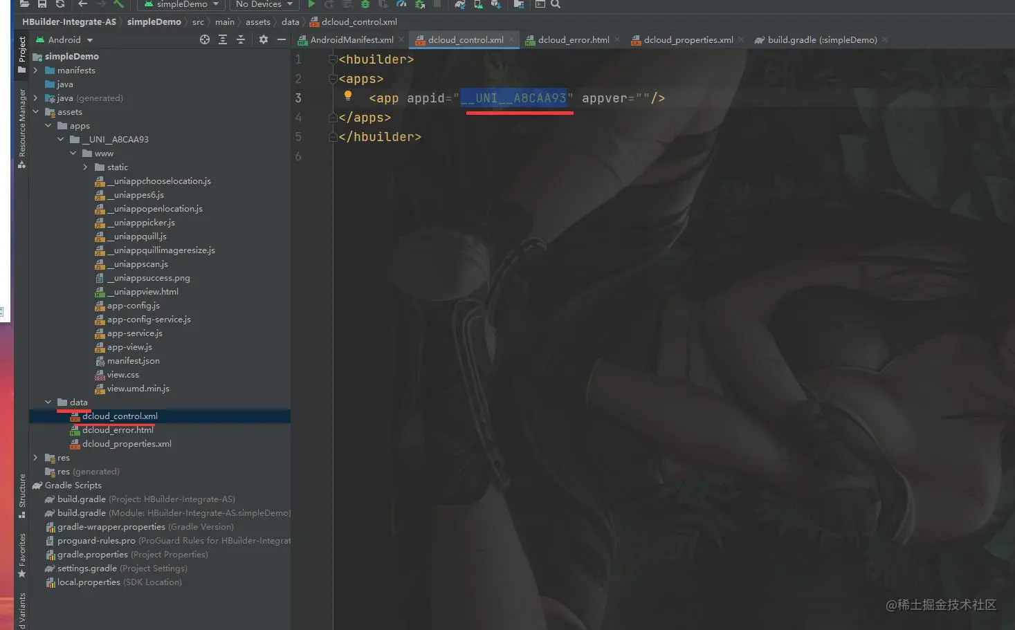Collapse all nodes in the project panel

241,39
